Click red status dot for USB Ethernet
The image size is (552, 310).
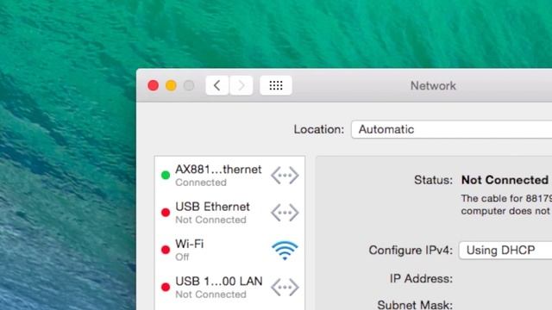coord(166,213)
